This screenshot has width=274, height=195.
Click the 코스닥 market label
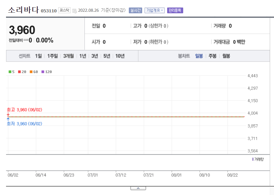click(64, 10)
